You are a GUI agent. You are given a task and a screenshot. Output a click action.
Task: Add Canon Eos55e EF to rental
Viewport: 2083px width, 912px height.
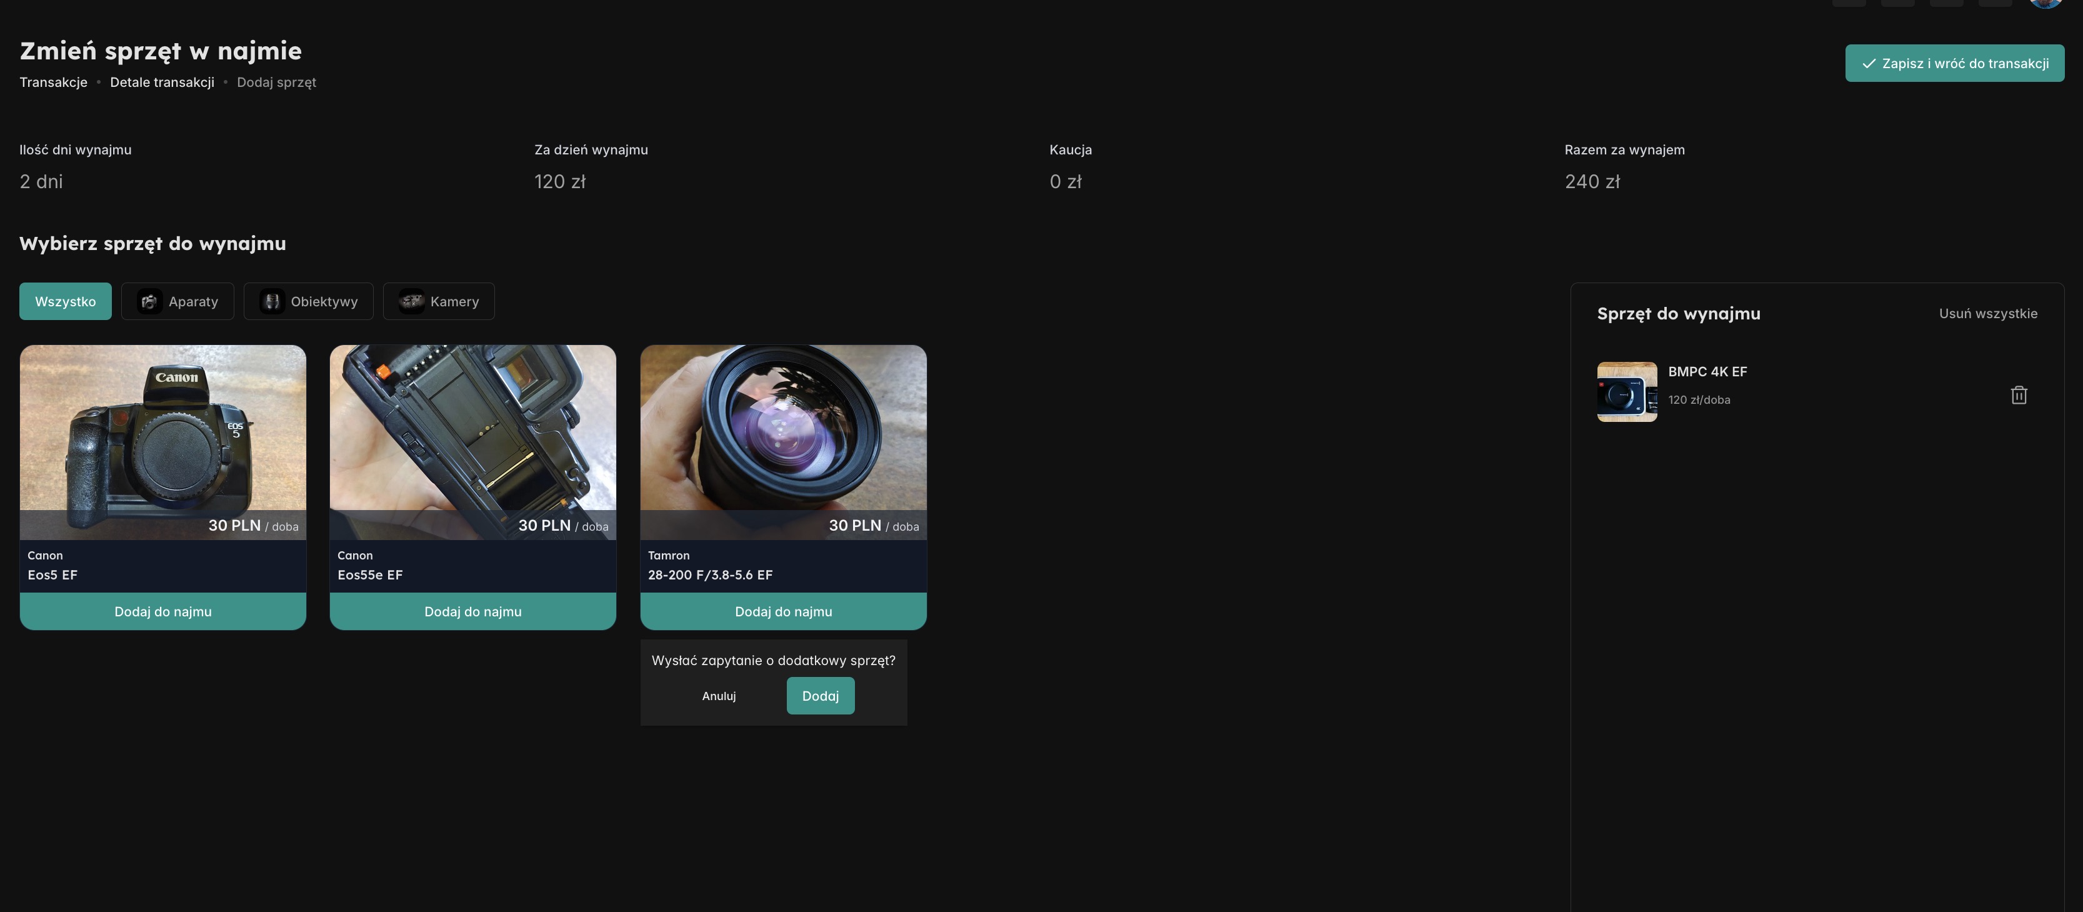[x=472, y=611]
